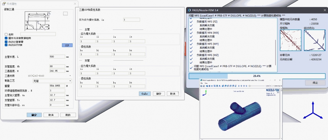Open View menu in Nozzle-FEM 3.3 window
The image size is (328, 140).
point(206,83)
